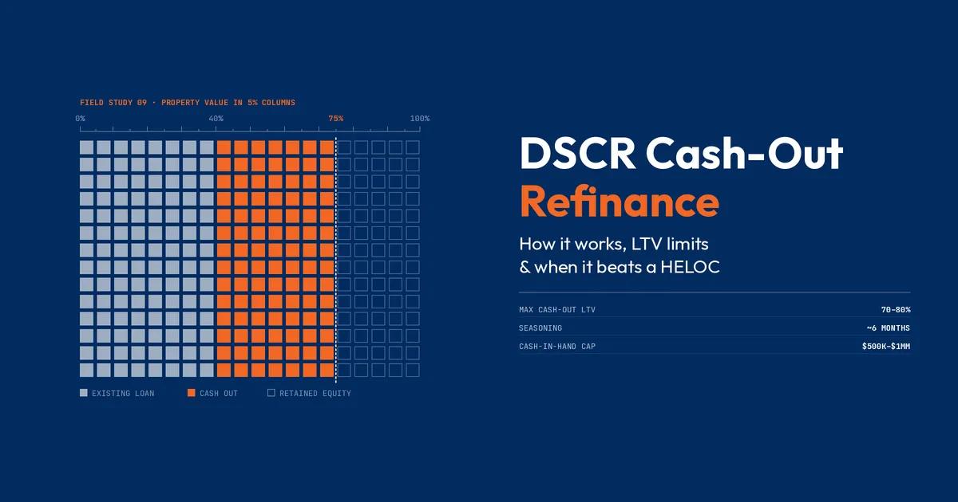Click the orange Cash Out legend swatch

coord(192,393)
